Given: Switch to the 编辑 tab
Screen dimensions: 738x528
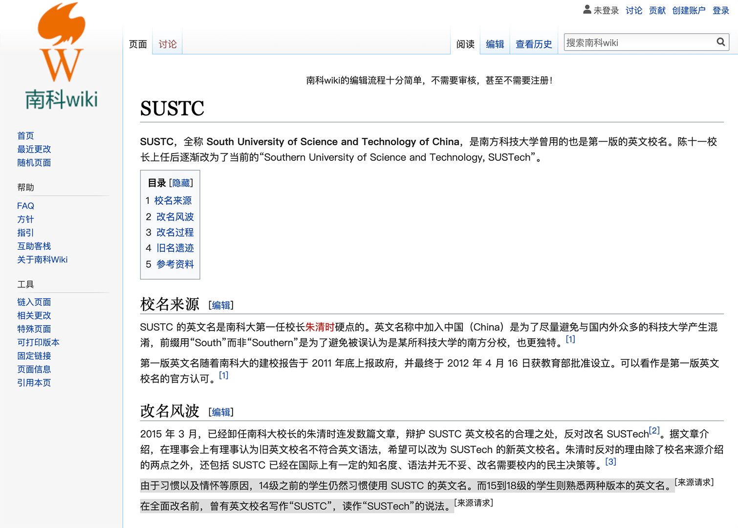Looking at the screenshot, I should pos(495,44).
